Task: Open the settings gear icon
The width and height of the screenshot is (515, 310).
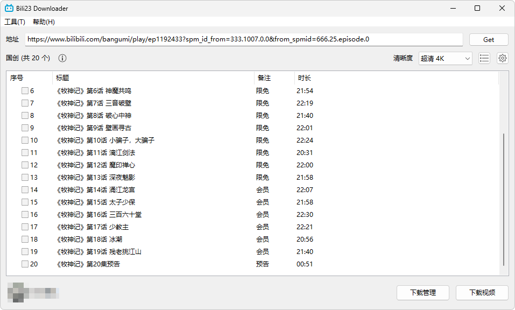Action: tap(502, 58)
